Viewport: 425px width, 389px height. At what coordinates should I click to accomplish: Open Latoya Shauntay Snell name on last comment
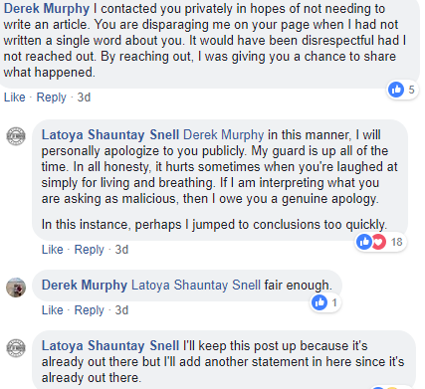pos(110,346)
